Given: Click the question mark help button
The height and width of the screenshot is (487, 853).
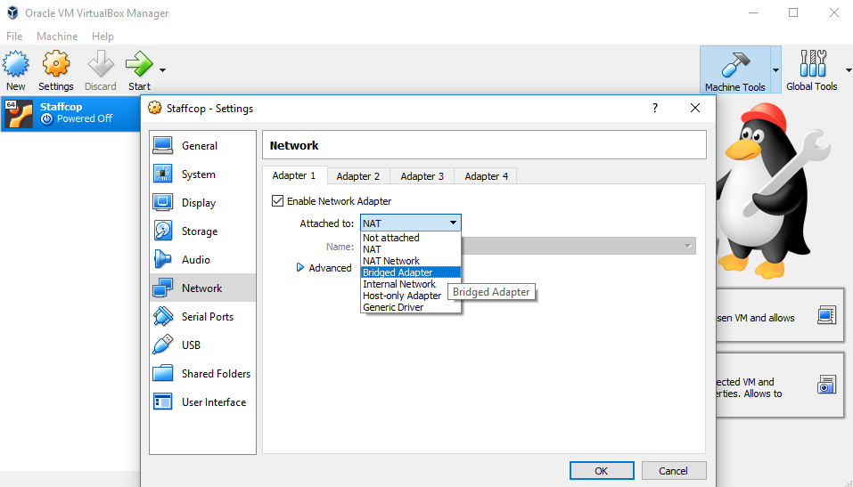Looking at the screenshot, I should [655, 108].
